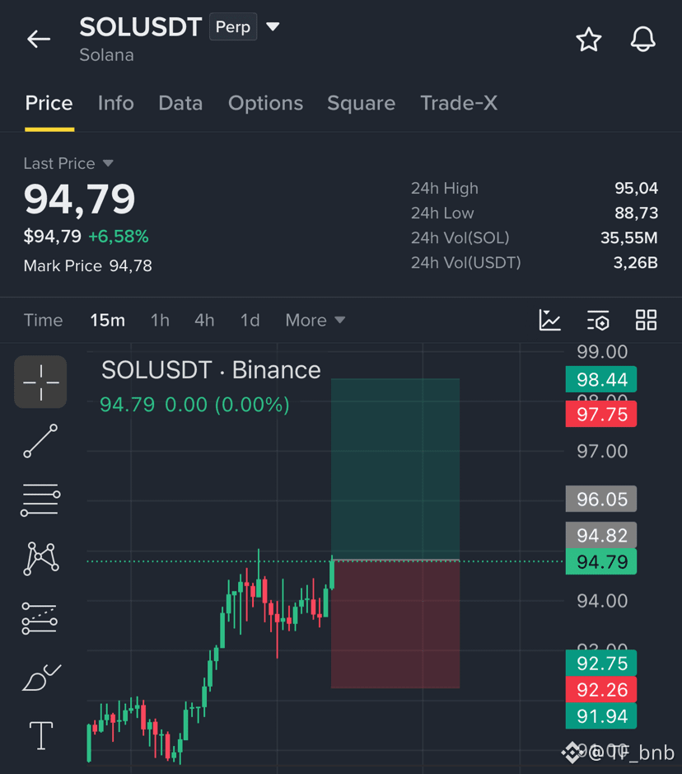682x774 pixels.
Task: Switch to the 4h timeframe
Action: [204, 321]
